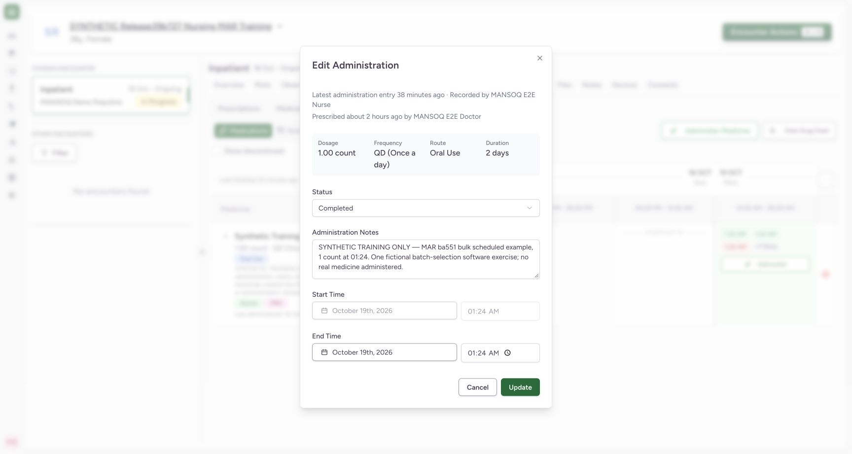Click the red icon beside medication row
The width and height of the screenshot is (852, 454).
[826, 274]
